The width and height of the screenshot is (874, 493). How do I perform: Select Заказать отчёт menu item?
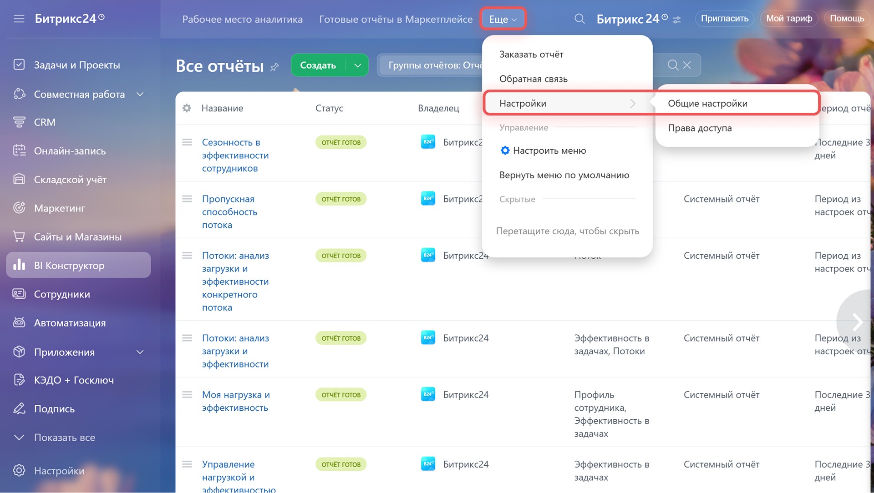531,55
